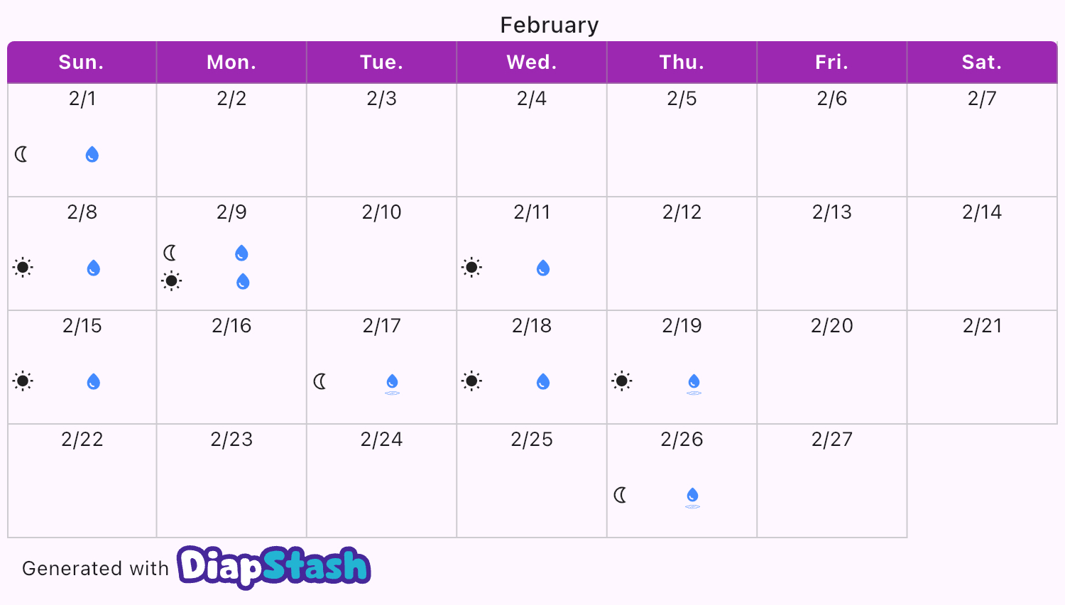
Task: Click the water drop icon on 2/15
Action: pyautogui.click(x=93, y=382)
